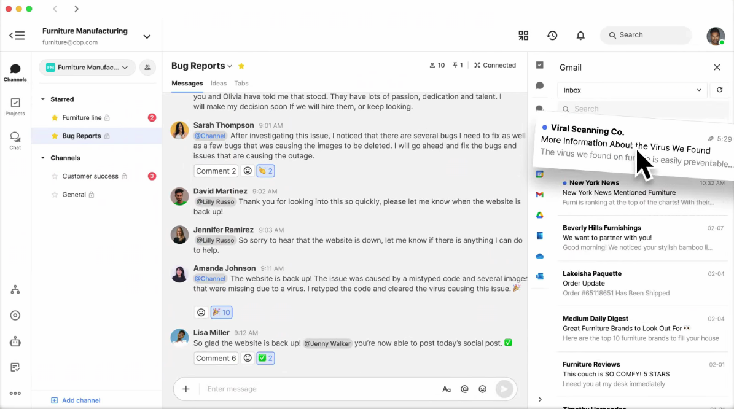
Task: Star the Customer success channel
Action: click(x=55, y=176)
